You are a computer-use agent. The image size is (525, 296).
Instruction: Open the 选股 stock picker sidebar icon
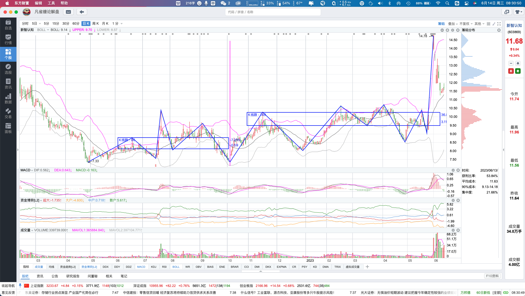coord(8,69)
